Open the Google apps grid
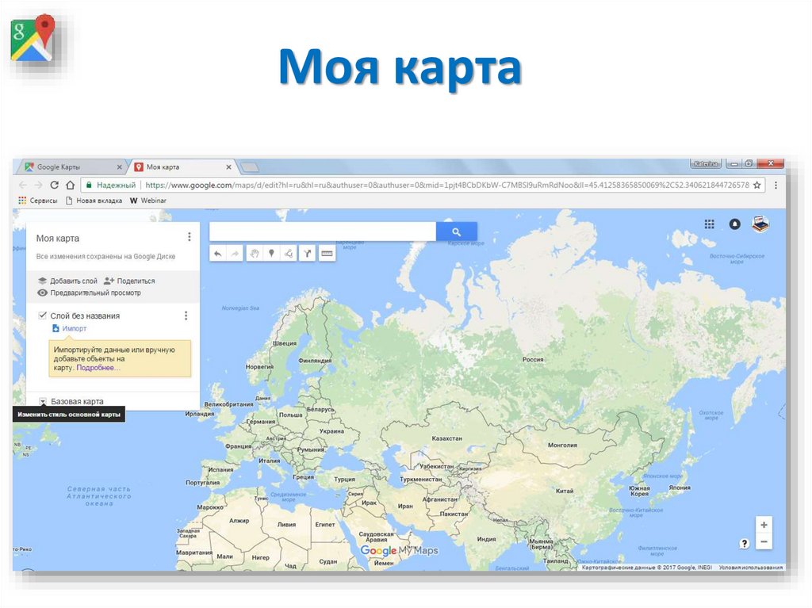812x608 pixels. [x=710, y=224]
